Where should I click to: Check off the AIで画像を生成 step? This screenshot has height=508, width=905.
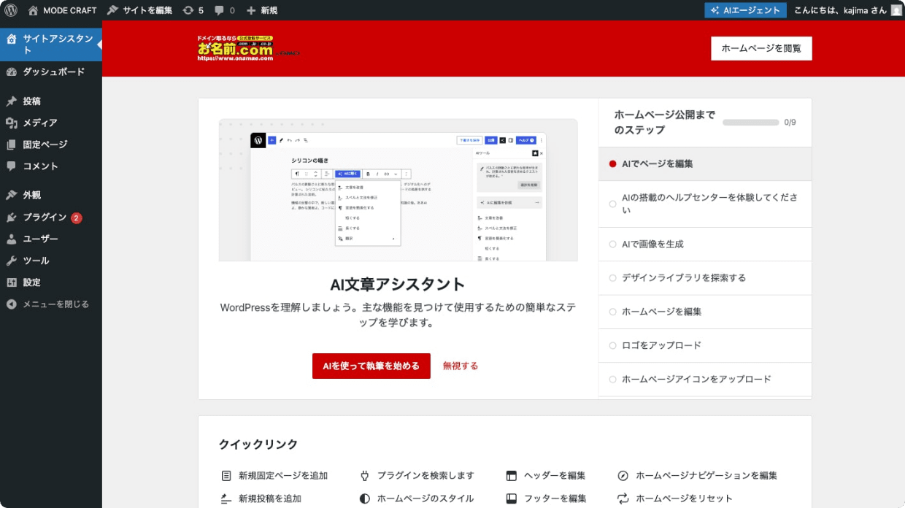click(x=613, y=244)
